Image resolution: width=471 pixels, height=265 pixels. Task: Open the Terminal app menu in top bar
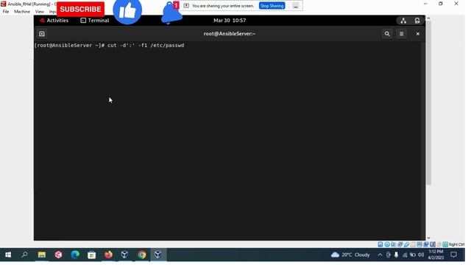pos(95,21)
